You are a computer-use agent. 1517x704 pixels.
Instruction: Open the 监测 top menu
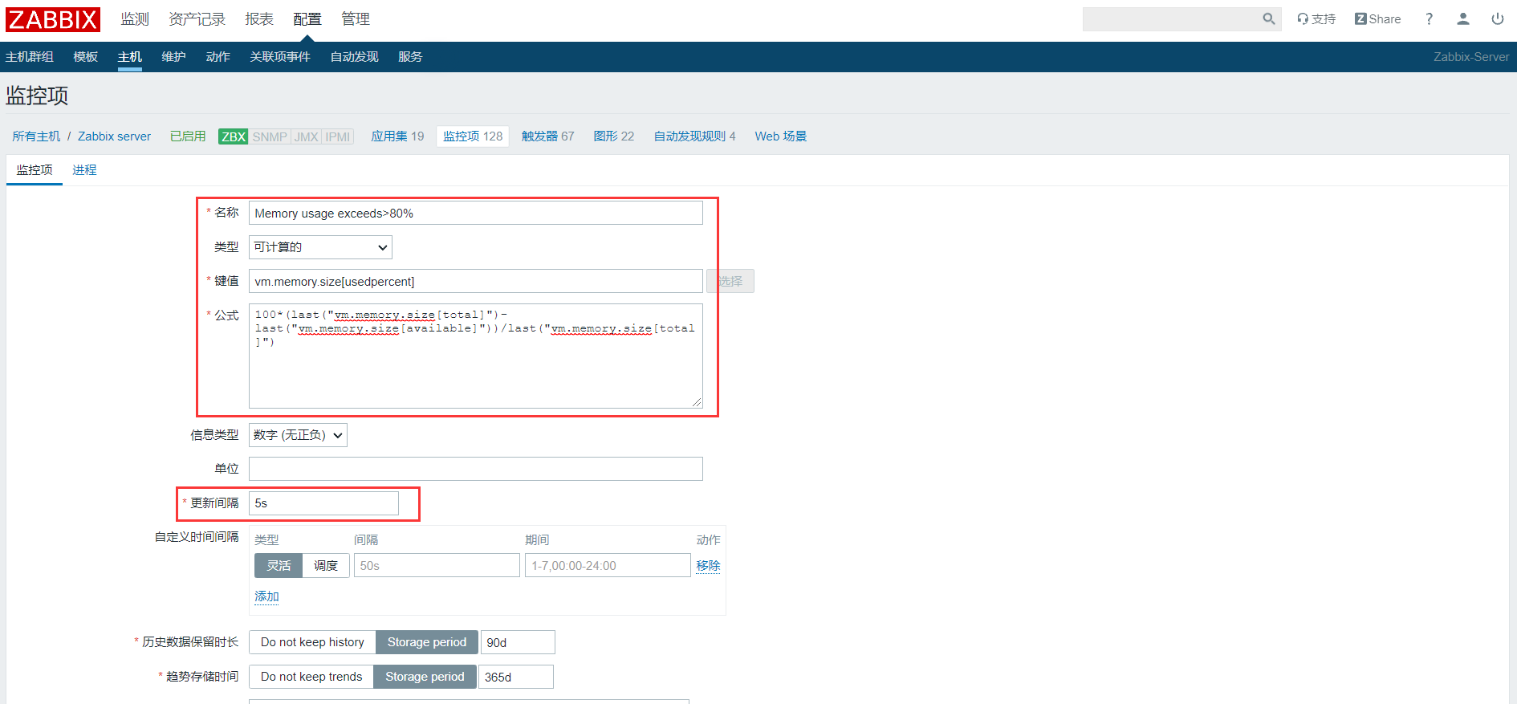(135, 18)
